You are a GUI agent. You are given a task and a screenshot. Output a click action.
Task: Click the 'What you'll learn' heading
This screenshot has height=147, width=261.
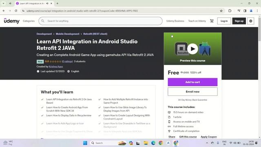57,92
